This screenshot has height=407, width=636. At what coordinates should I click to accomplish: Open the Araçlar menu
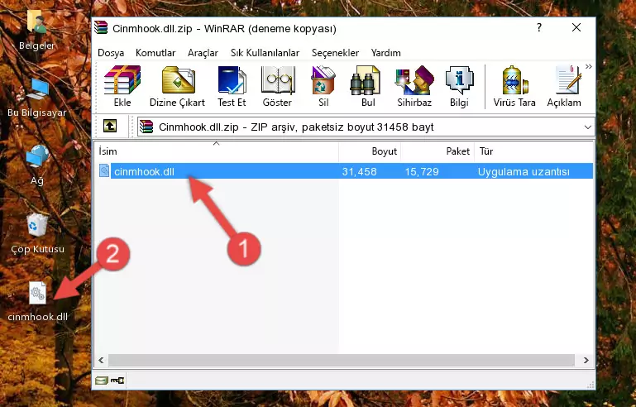203,53
